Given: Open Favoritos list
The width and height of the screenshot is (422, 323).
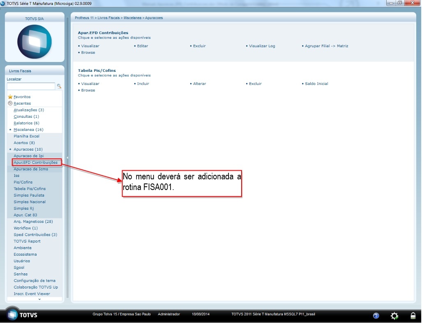Looking at the screenshot, I should pyautogui.click(x=22, y=97).
